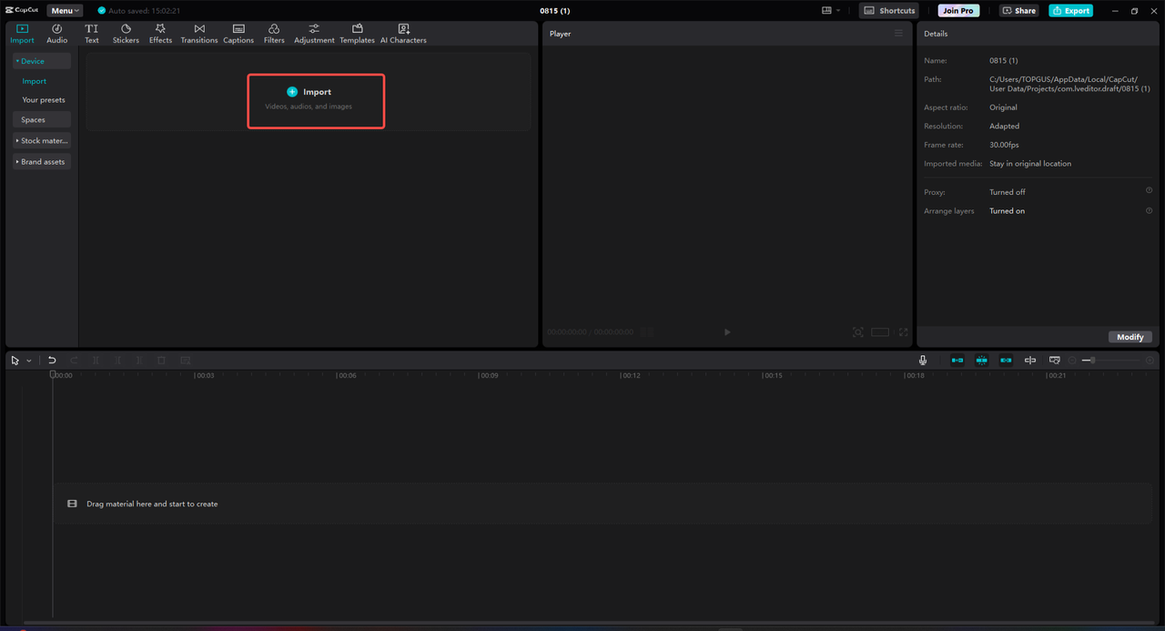Choose the Select pointer tool

pos(15,361)
